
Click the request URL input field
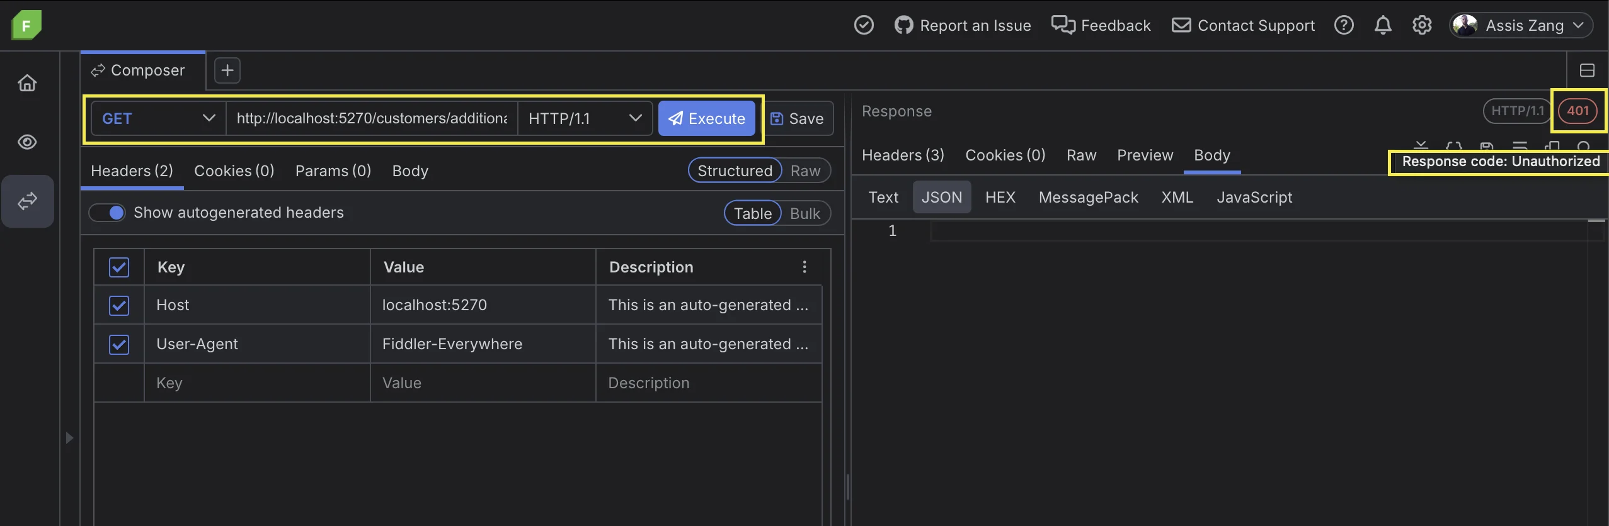(x=372, y=118)
